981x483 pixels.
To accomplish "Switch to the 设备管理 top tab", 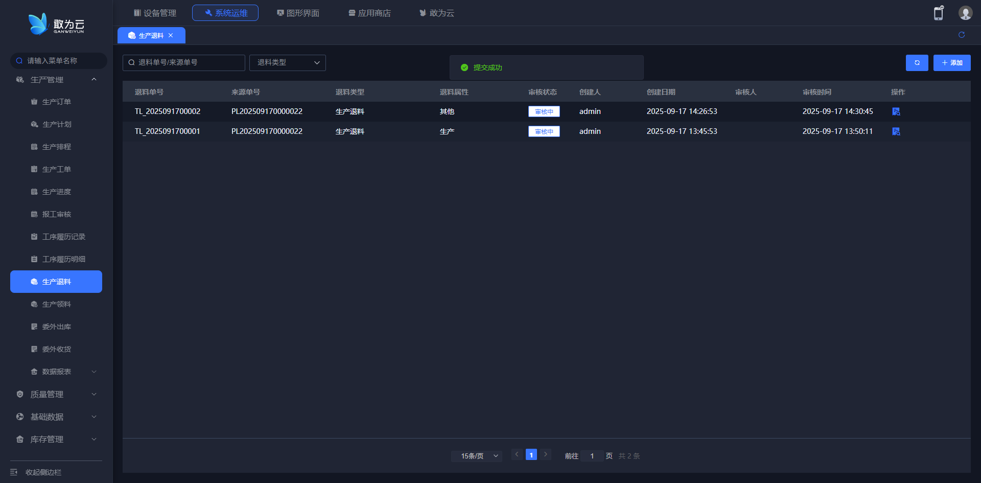I will click(155, 13).
